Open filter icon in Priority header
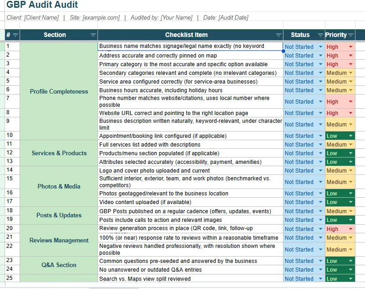 tap(351, 35)
